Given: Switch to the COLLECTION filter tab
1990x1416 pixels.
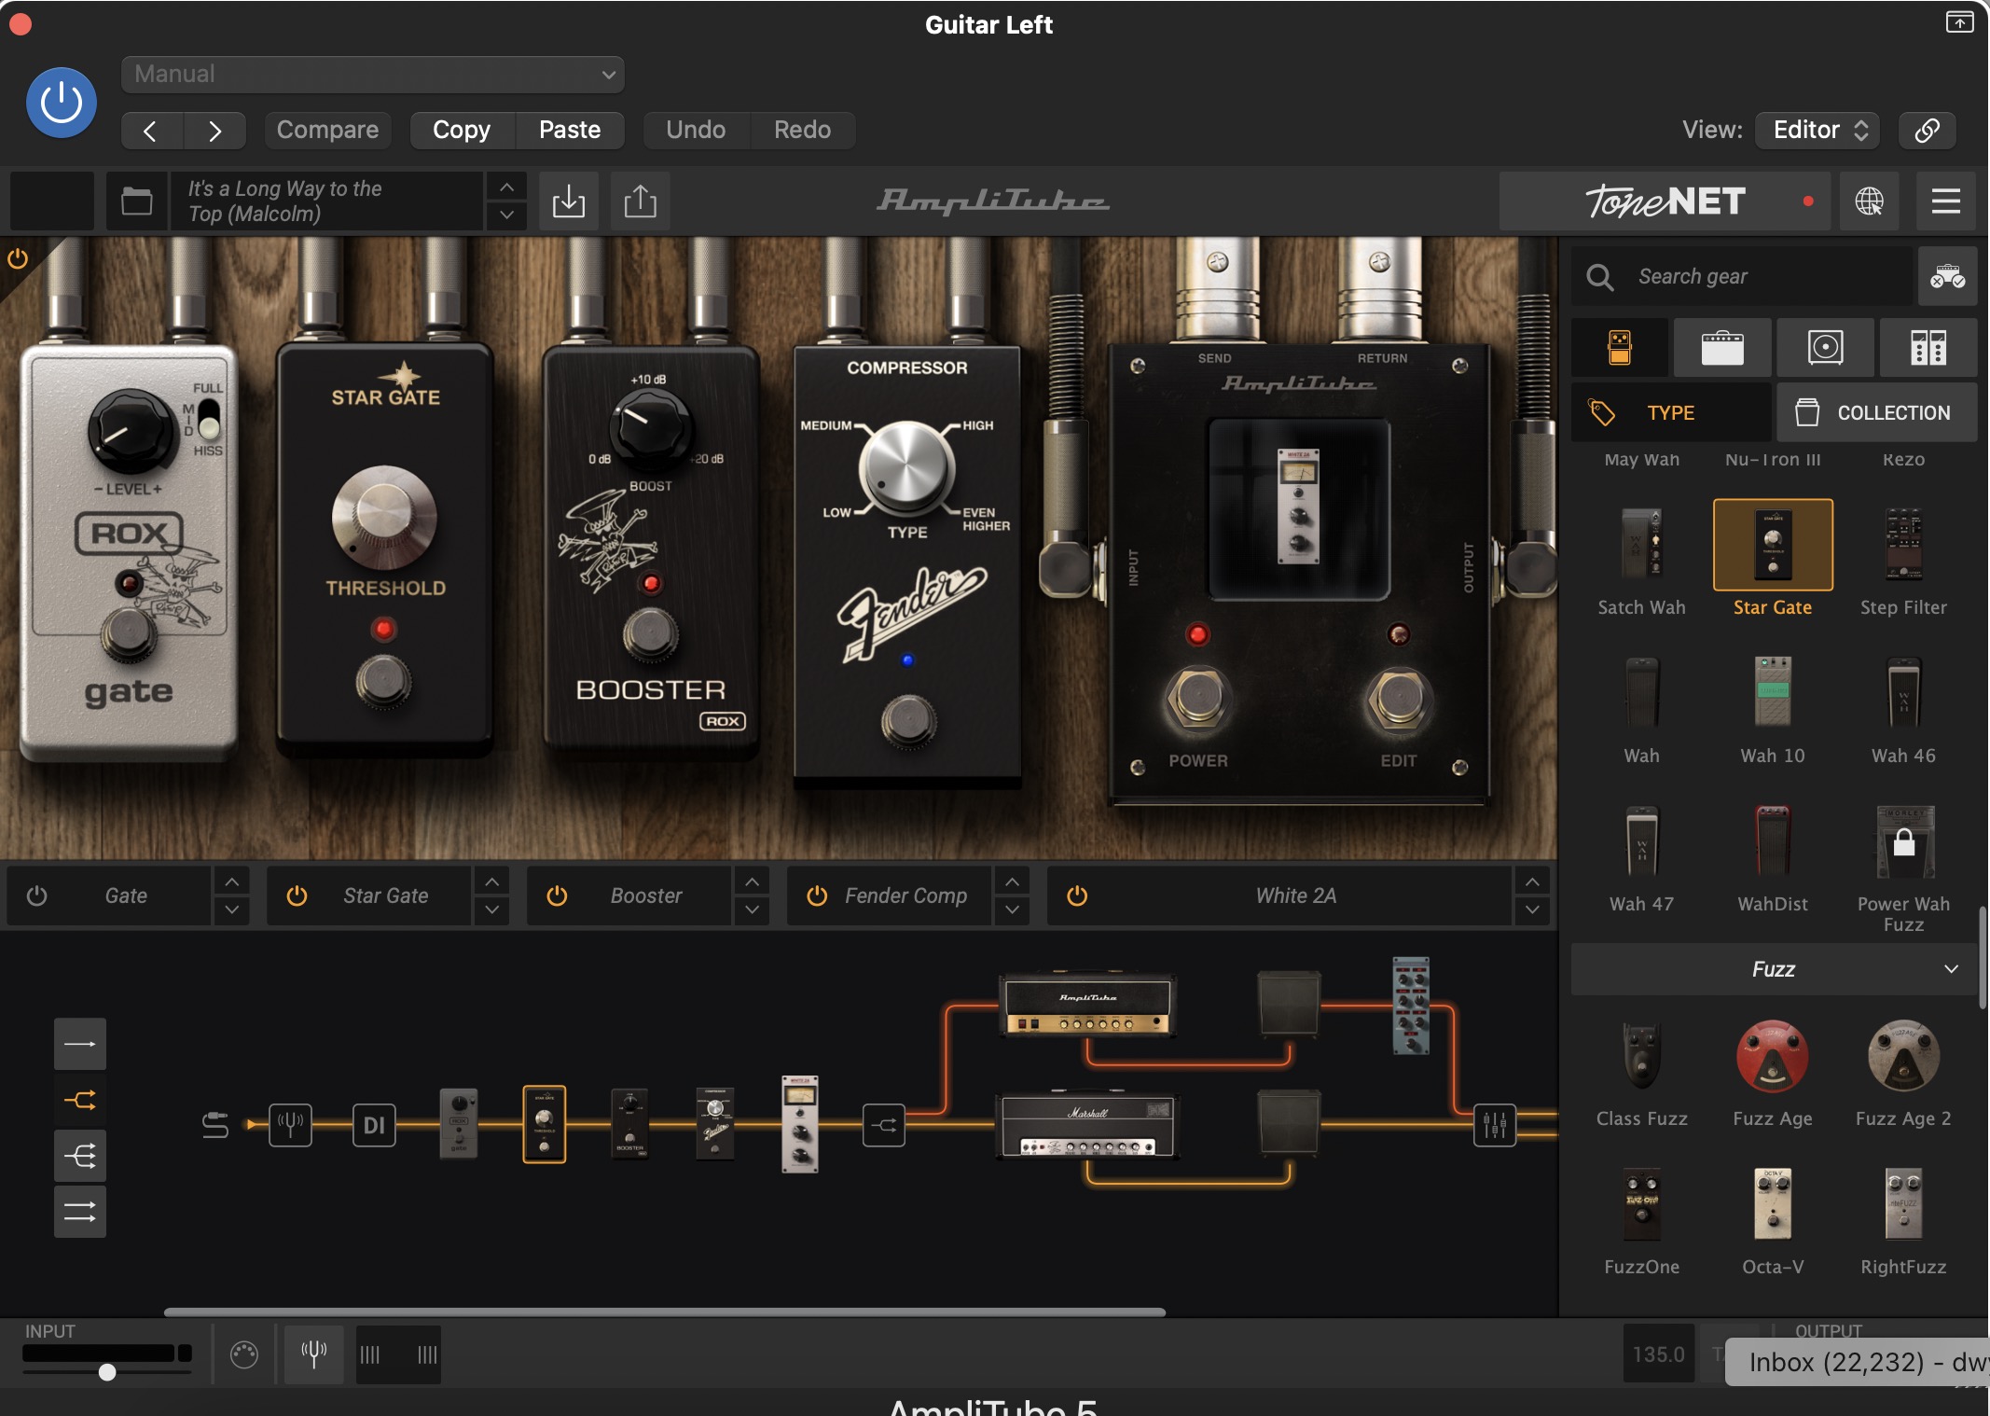Looking at the screenshot, I should [1876, 412].
